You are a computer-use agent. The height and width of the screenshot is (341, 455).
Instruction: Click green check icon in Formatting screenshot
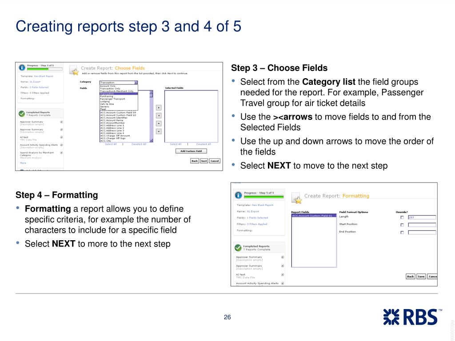pos(238,248)
